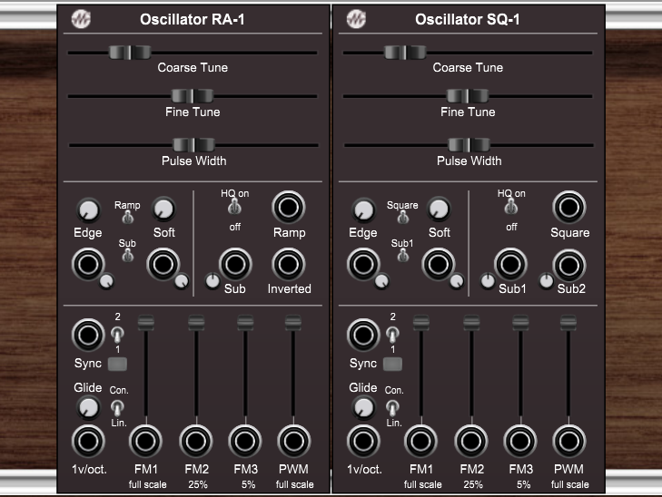Click the small Edge amount knob on RA-1
Image resolution: width=662 pixels, height=497 pixels.
[106, 281]
